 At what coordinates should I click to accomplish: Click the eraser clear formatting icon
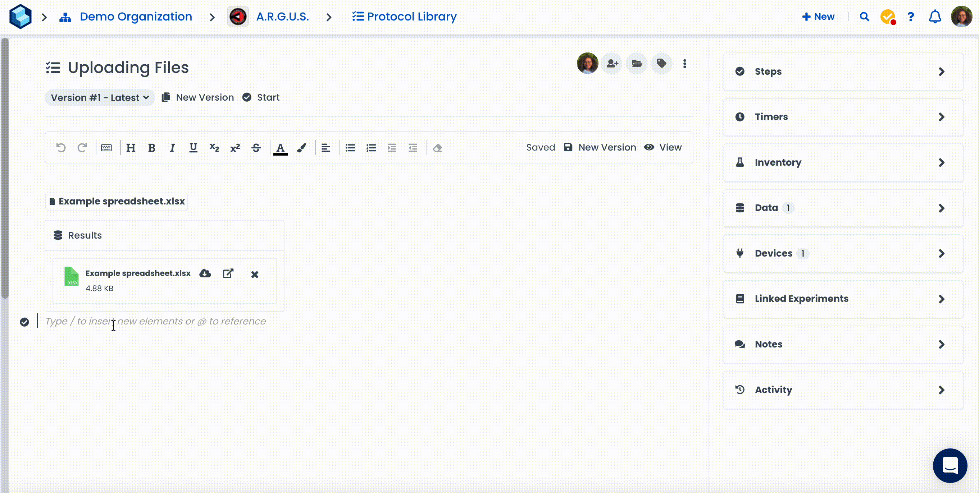pyautogui.click(x=437, y=148)
